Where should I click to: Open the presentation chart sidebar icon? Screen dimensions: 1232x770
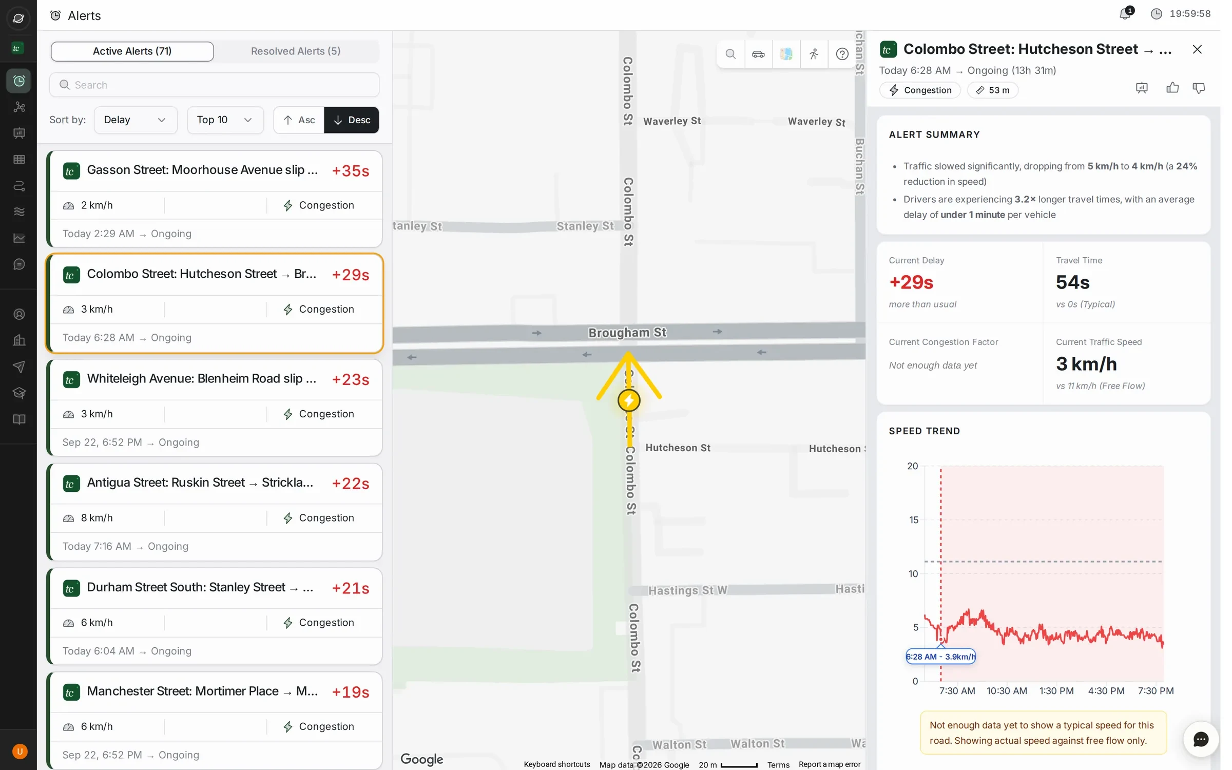(19, 133)
